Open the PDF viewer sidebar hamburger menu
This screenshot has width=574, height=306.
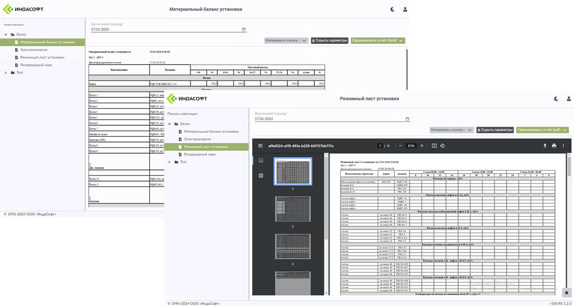(261, 146)
